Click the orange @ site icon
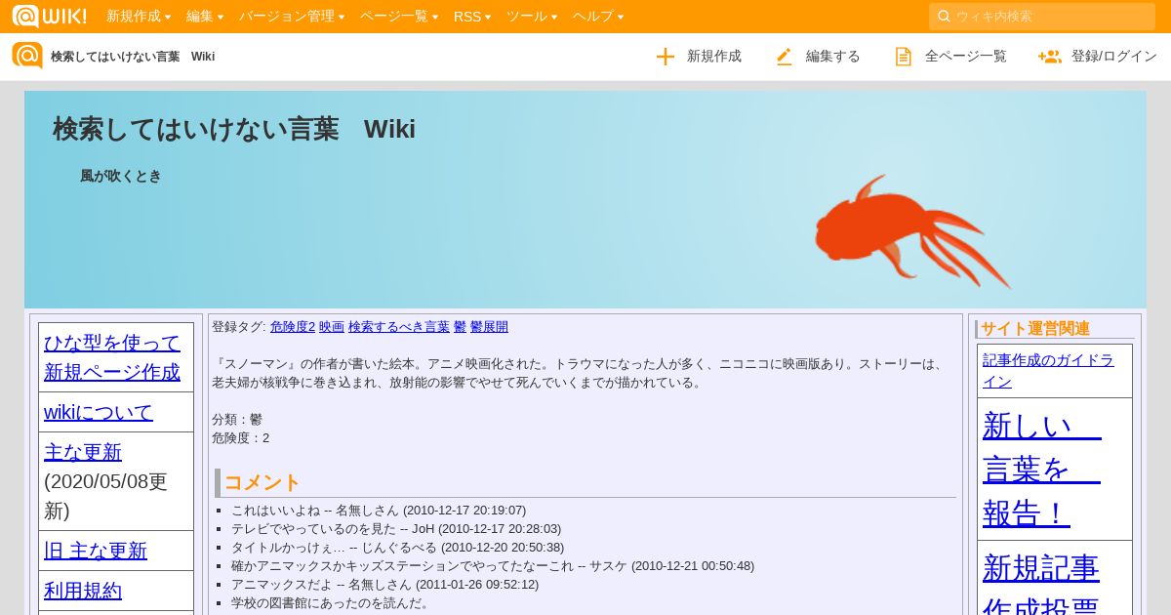The image size is (1171, 615). 27,56
